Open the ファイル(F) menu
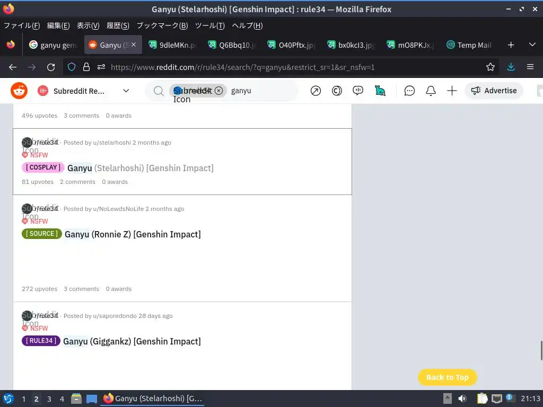 coord(21,25)
